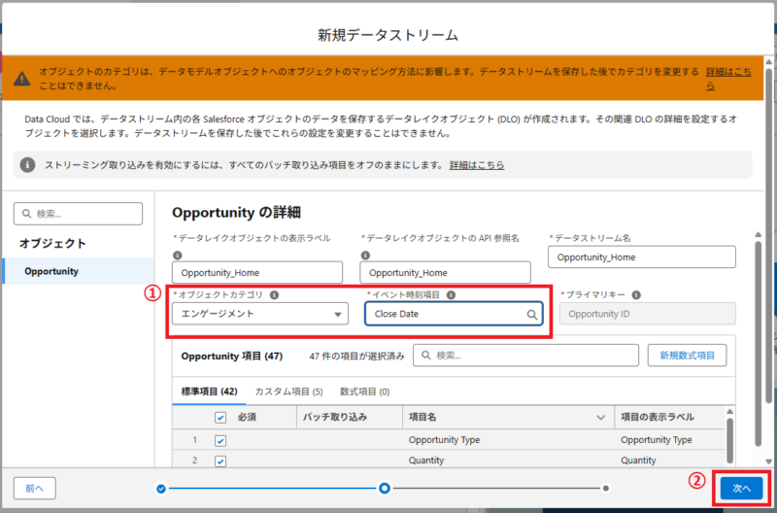Viewport: 777px width, 513px height.
Task: Uncheck the Opportunity Type row checkbox
Action: 220,440
